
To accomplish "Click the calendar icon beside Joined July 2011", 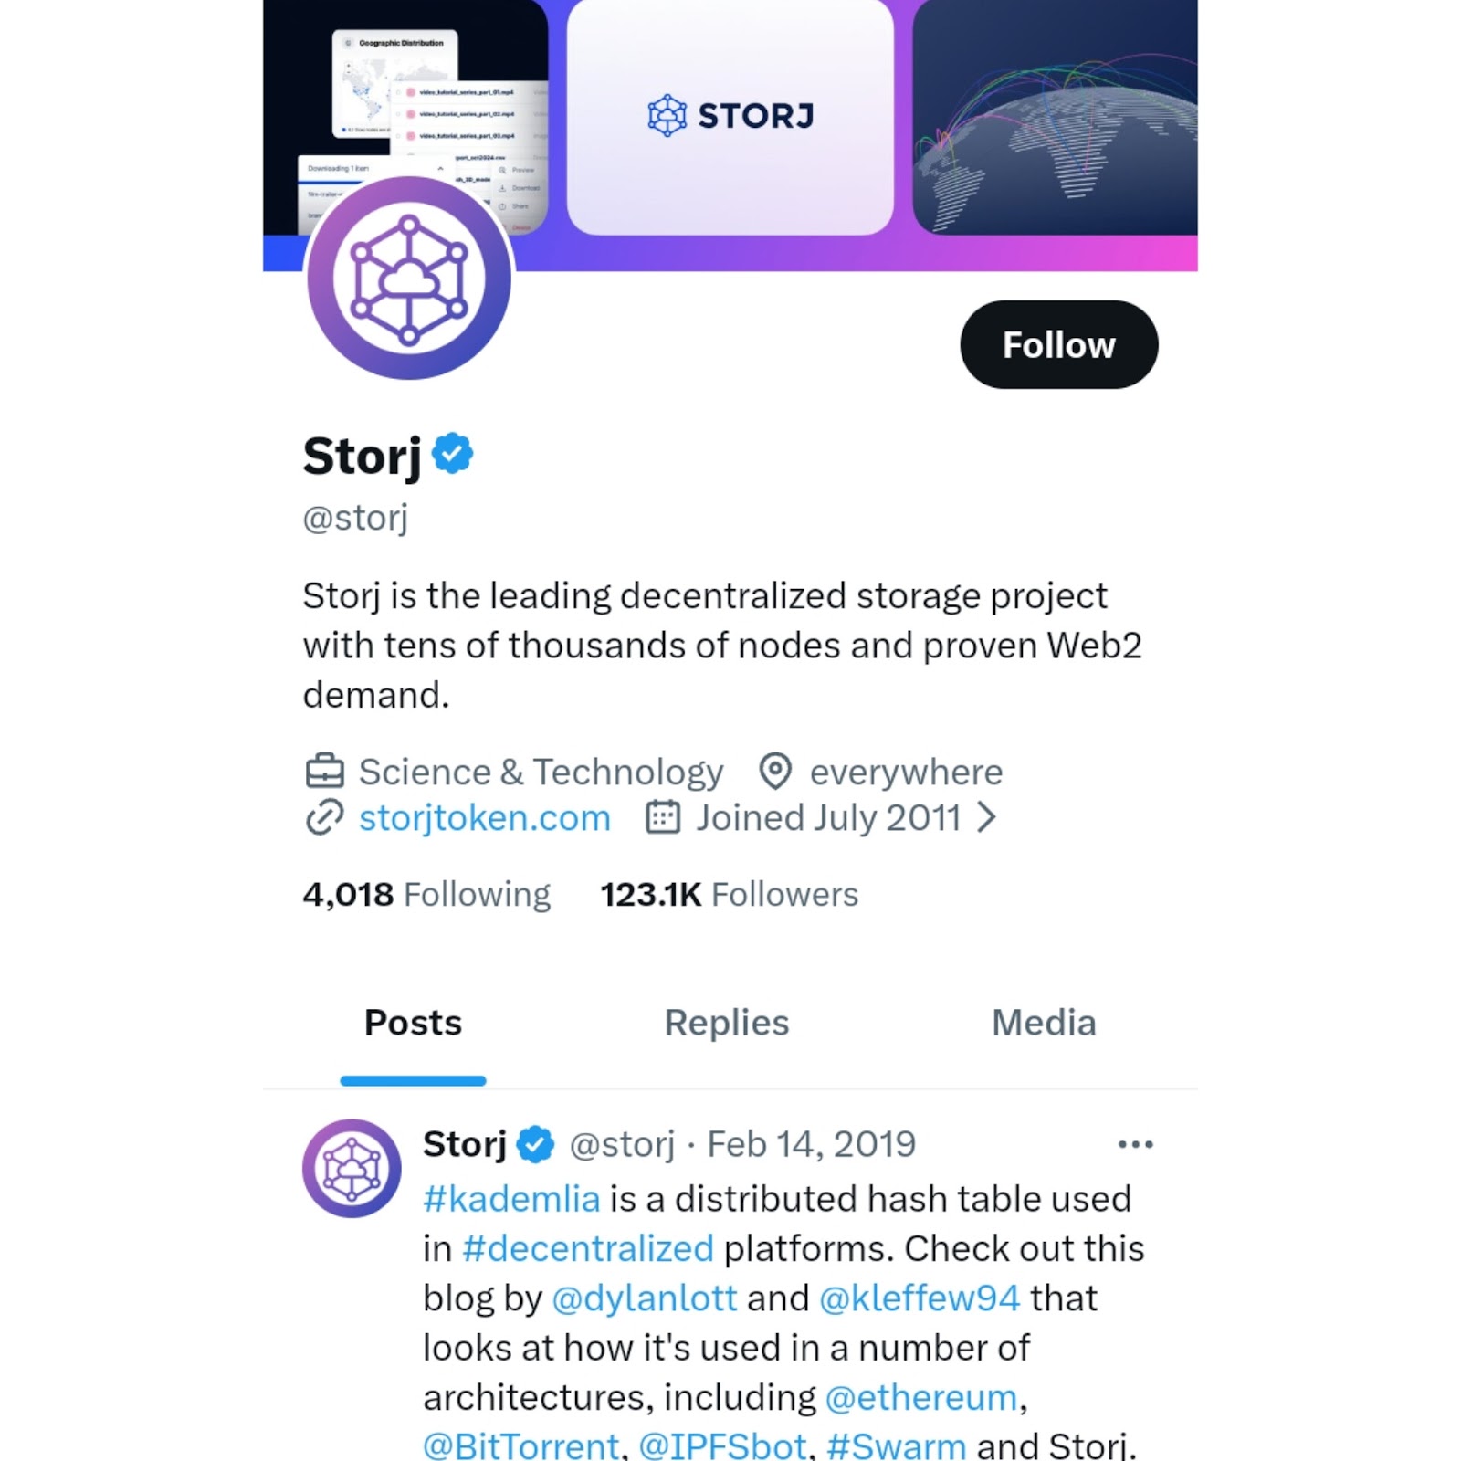I will [663, 817].
